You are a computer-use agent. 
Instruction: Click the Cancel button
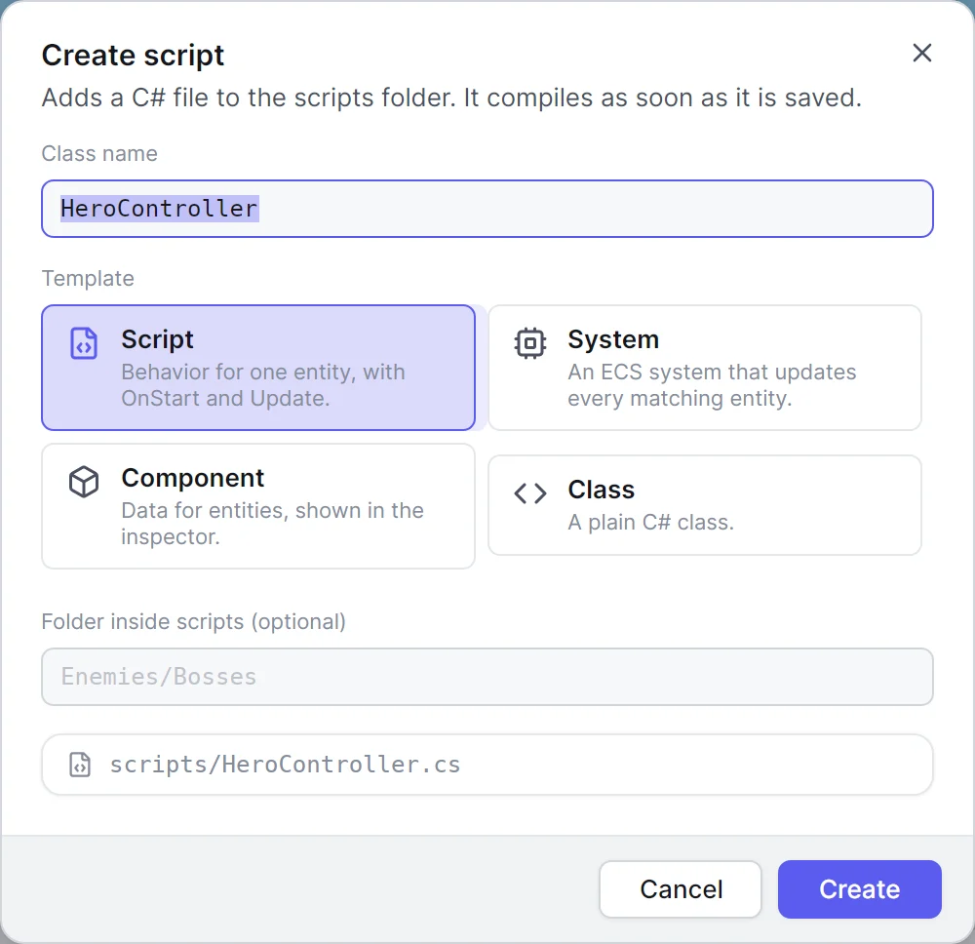pyautogui.click(x=681, y=889)
